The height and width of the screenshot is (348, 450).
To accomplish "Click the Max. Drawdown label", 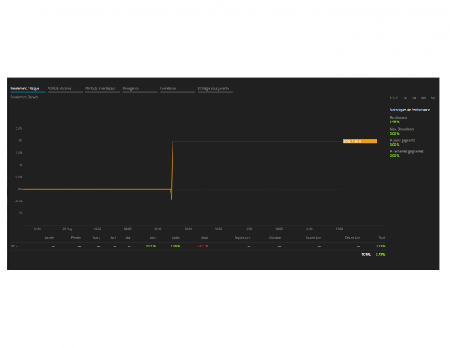I will 402,129.
